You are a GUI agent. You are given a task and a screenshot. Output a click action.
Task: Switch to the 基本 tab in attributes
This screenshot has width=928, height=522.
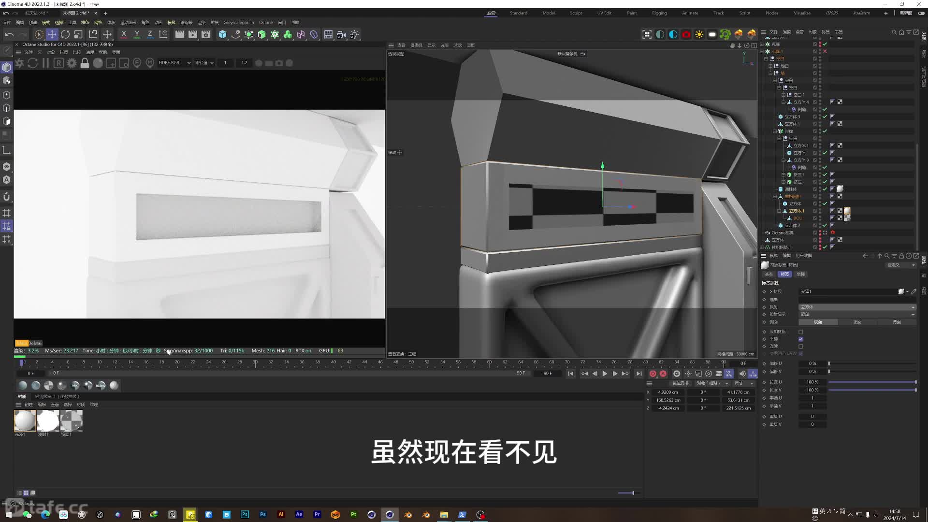(x=768, y=274)
